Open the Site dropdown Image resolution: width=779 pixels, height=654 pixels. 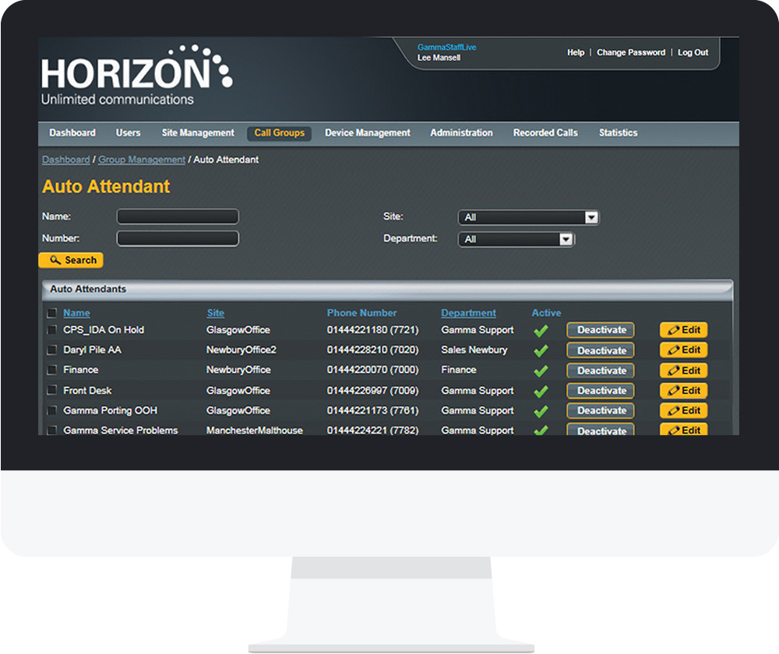pyautogui.click(x=529, y=217)
